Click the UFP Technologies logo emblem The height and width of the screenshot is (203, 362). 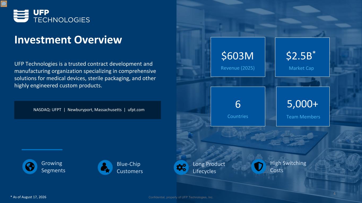pos(21,16)
